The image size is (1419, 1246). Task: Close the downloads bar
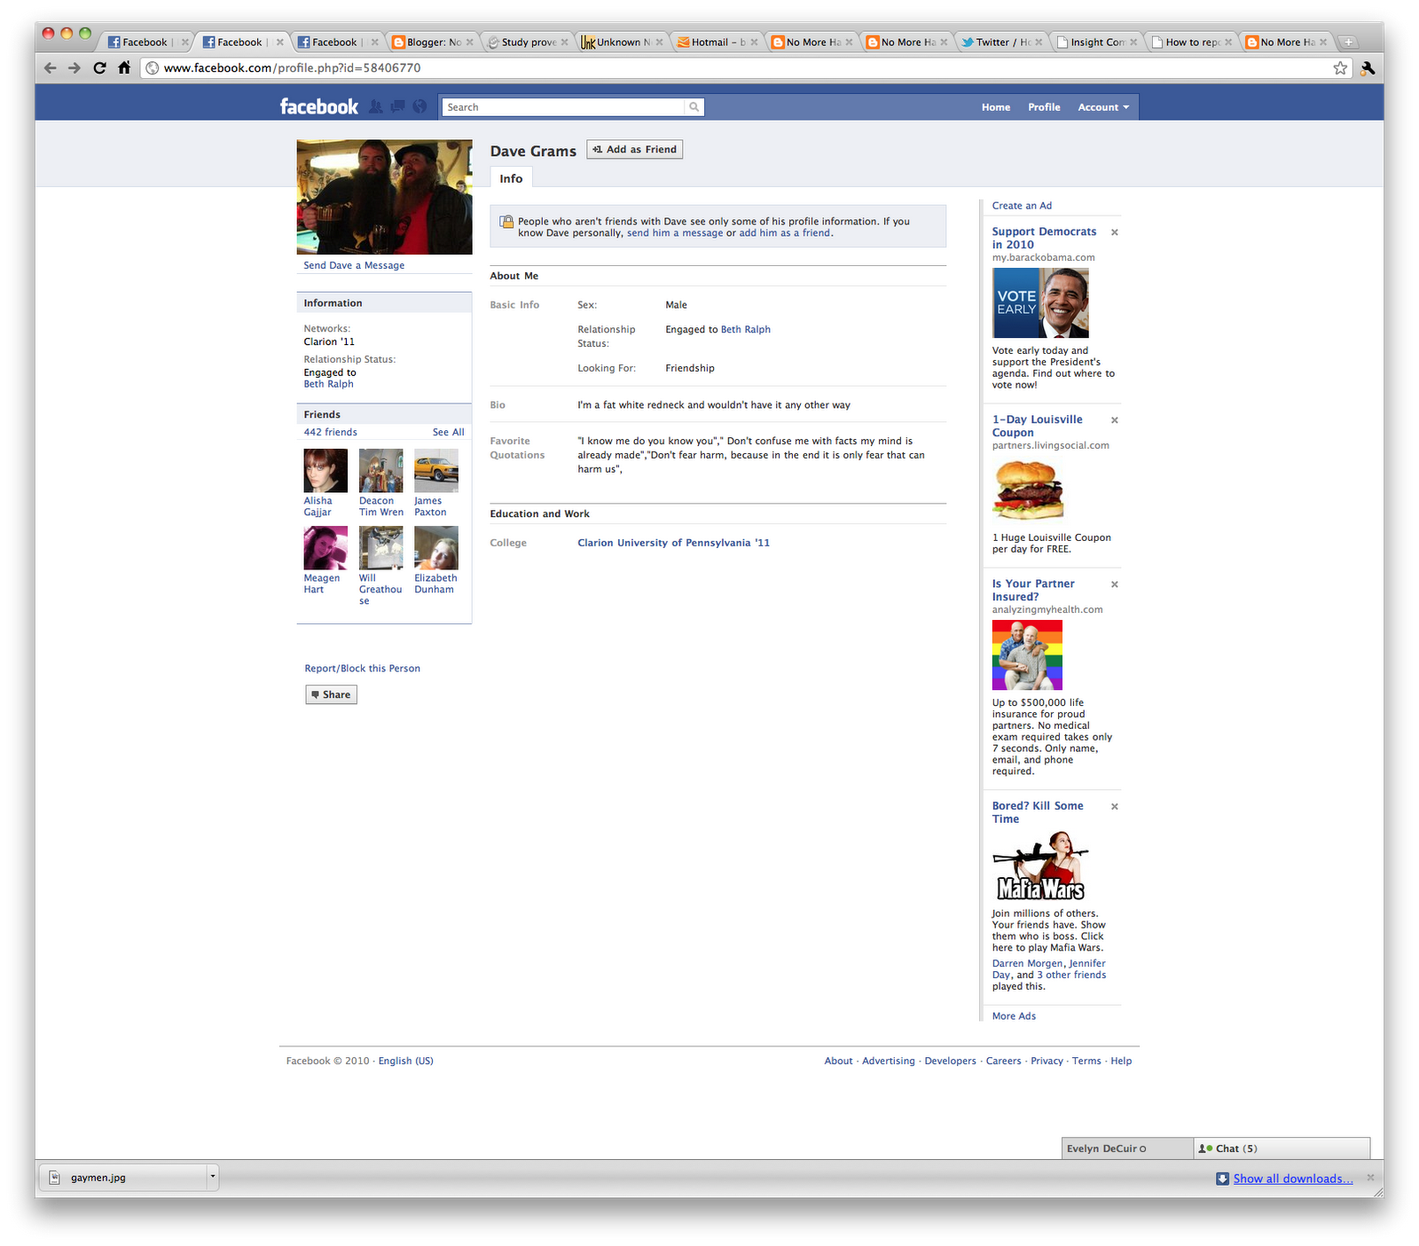point(1370,1178)
